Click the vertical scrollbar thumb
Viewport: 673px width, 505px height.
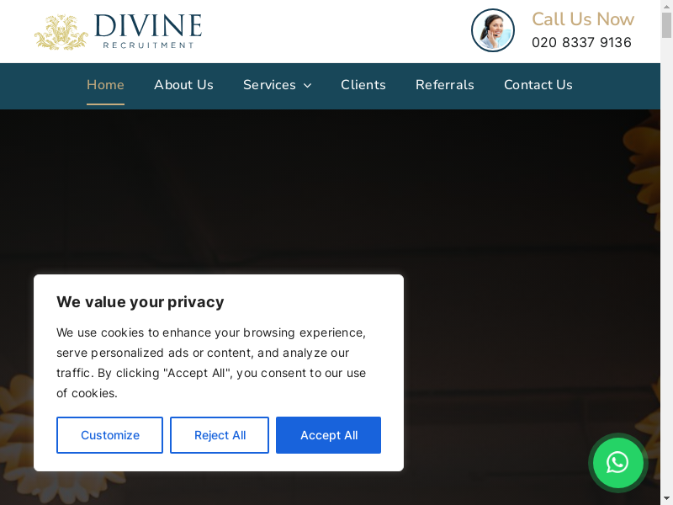(x=666, y=25)
